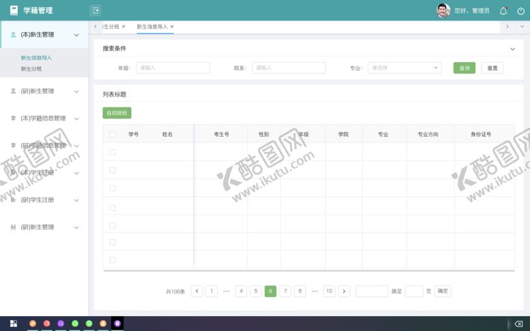
Task: Click the table's horizontal scrollbar
Action: (309, 270)
